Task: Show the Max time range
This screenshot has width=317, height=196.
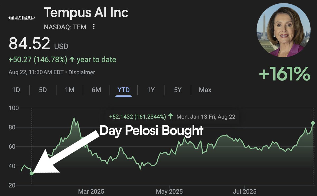Action: tap(205, 90)
